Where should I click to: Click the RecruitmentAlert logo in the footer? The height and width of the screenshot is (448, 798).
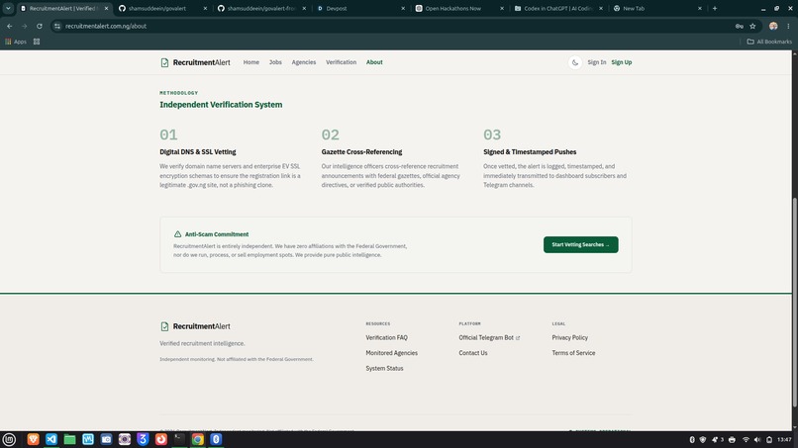click(x=195, y=326)
